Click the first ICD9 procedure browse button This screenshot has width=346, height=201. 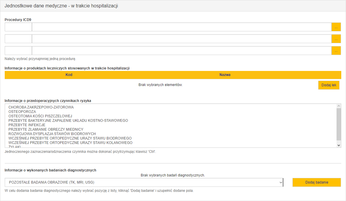coord(336,27)
